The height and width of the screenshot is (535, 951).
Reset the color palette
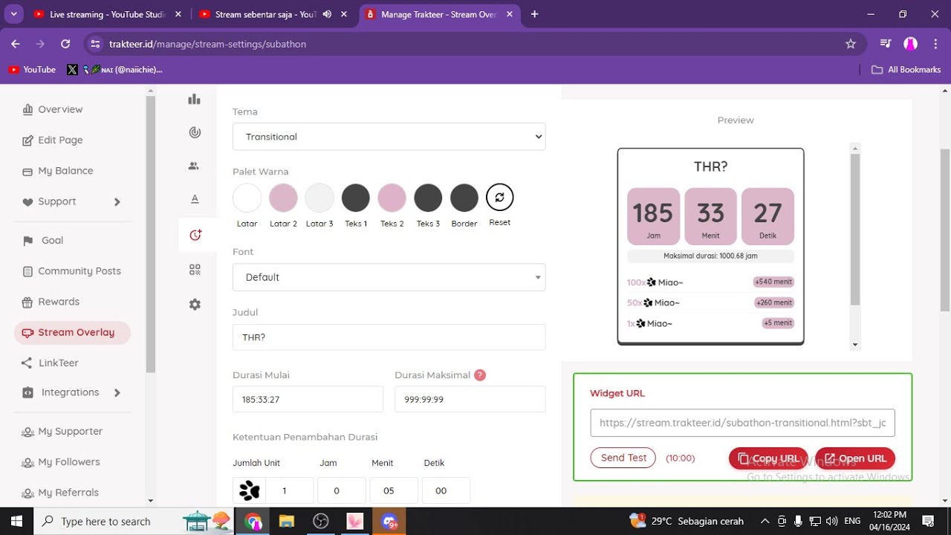[499, 198]
